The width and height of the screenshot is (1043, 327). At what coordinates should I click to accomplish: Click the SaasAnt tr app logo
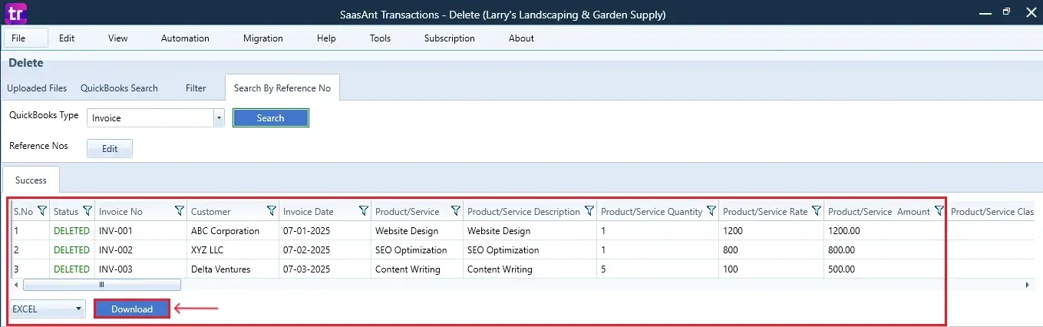point(15,13)
